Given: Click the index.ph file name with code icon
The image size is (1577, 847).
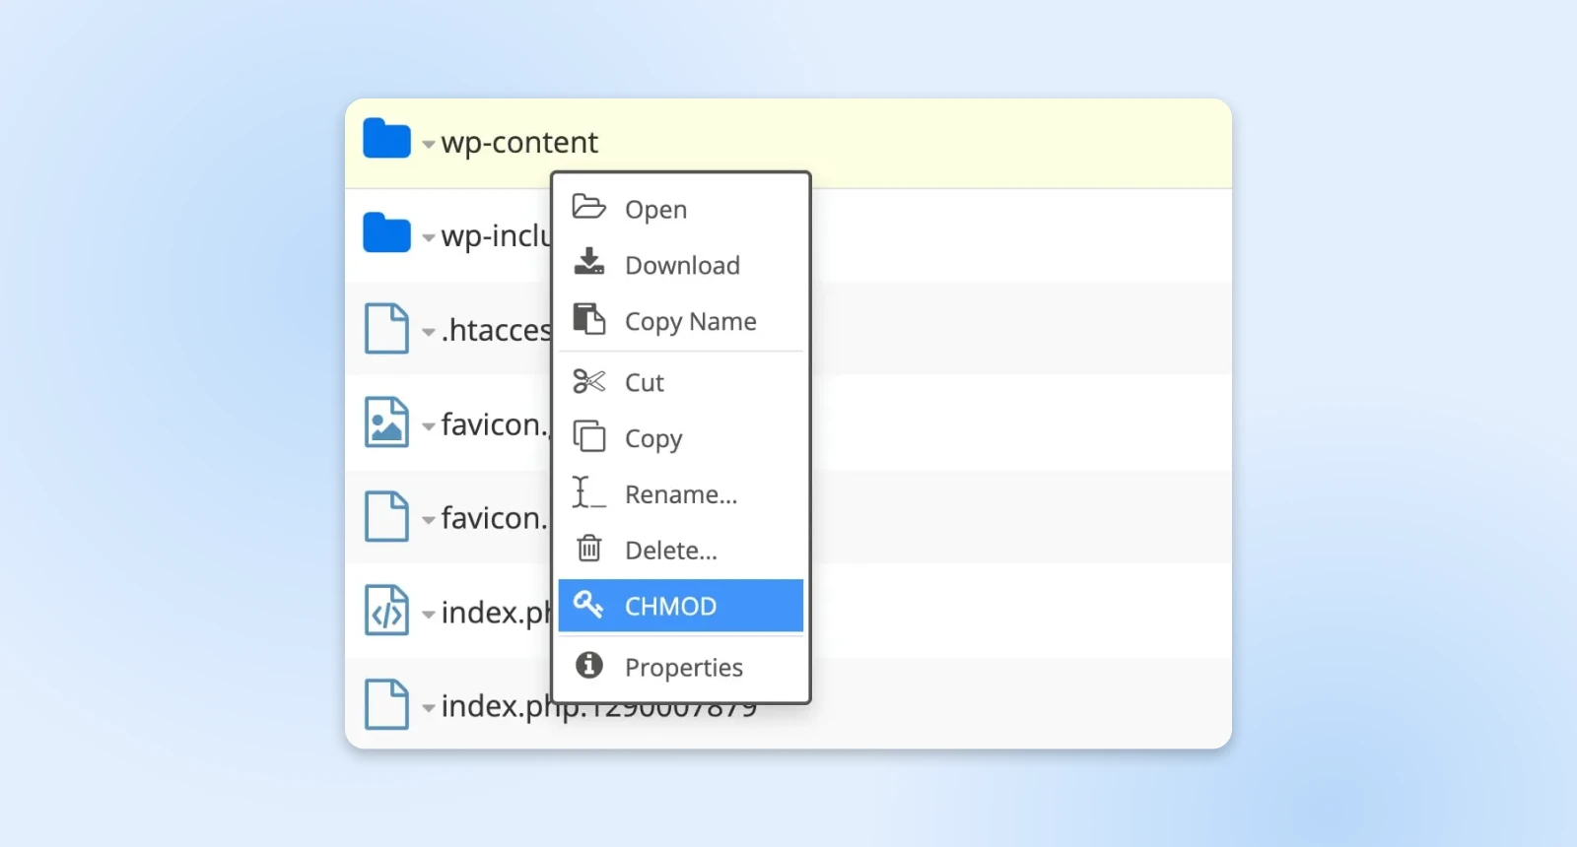Looking at the screenshot, I should [496, 612].
